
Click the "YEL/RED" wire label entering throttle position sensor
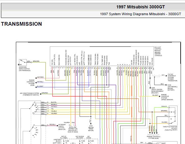point(164,122)
